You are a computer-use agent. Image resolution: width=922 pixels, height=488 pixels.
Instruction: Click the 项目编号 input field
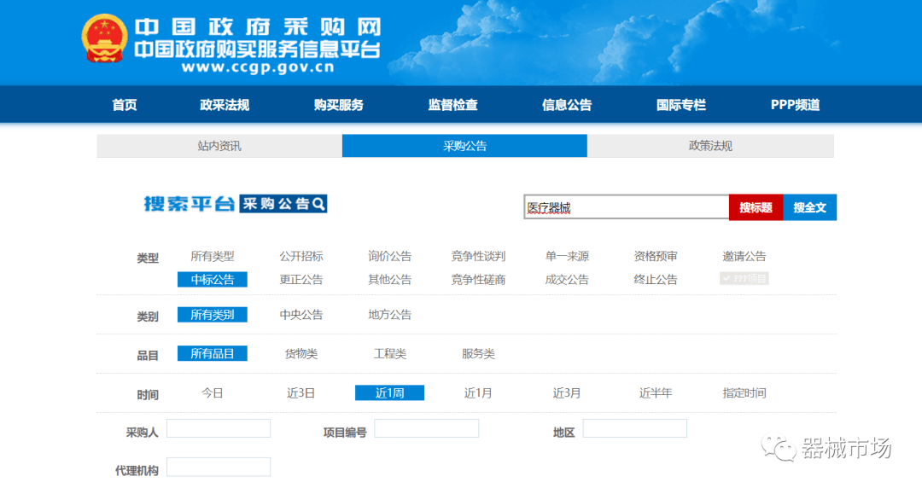point(426,428)
